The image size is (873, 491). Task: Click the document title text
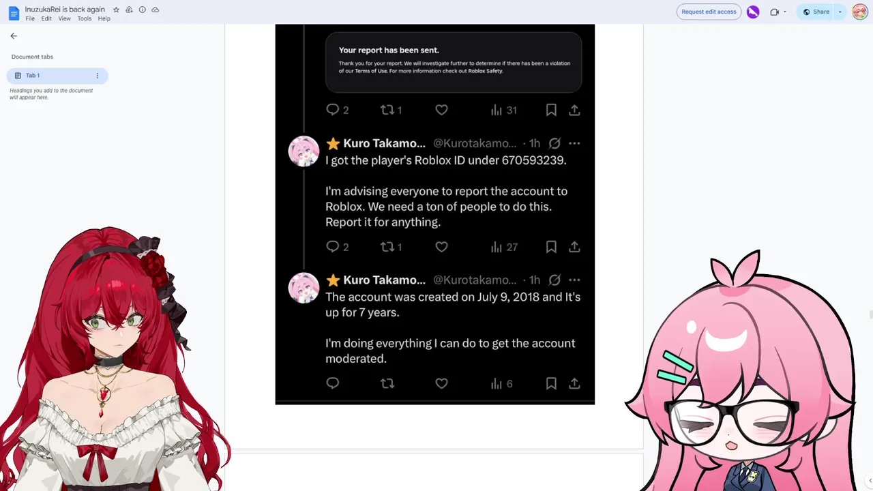coord(65,10)
